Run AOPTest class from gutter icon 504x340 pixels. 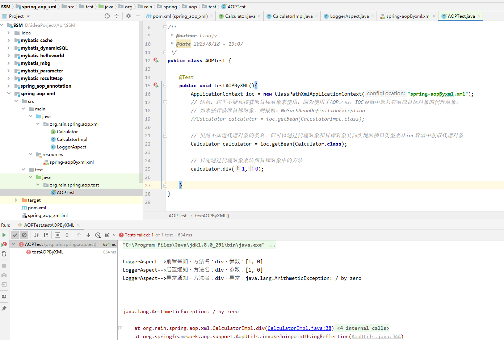pyautogui.click(x=156, y=60)
